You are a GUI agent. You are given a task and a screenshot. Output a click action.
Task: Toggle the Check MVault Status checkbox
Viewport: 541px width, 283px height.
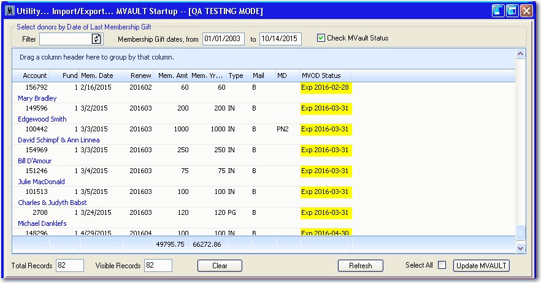321,38
